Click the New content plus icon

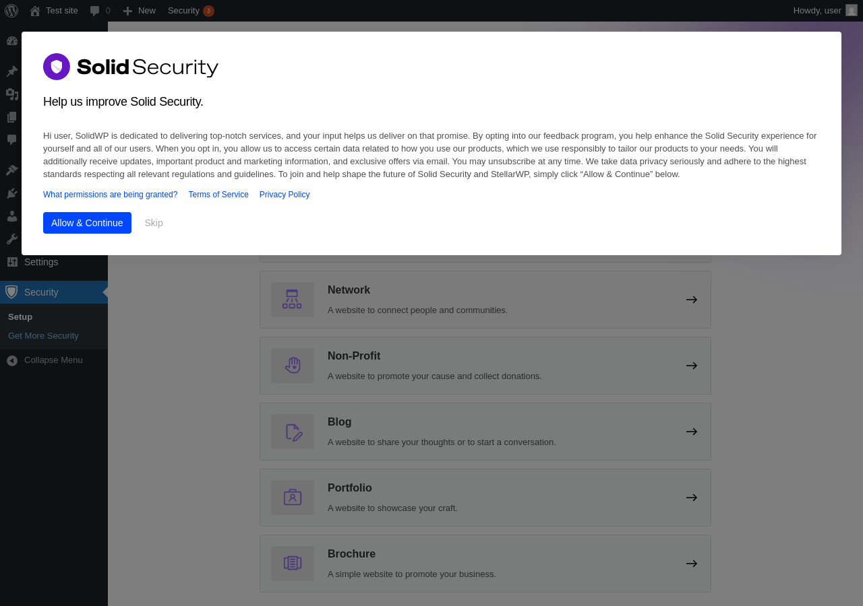pos(127,11)
